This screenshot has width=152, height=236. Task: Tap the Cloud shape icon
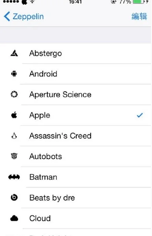pos(14,218)
